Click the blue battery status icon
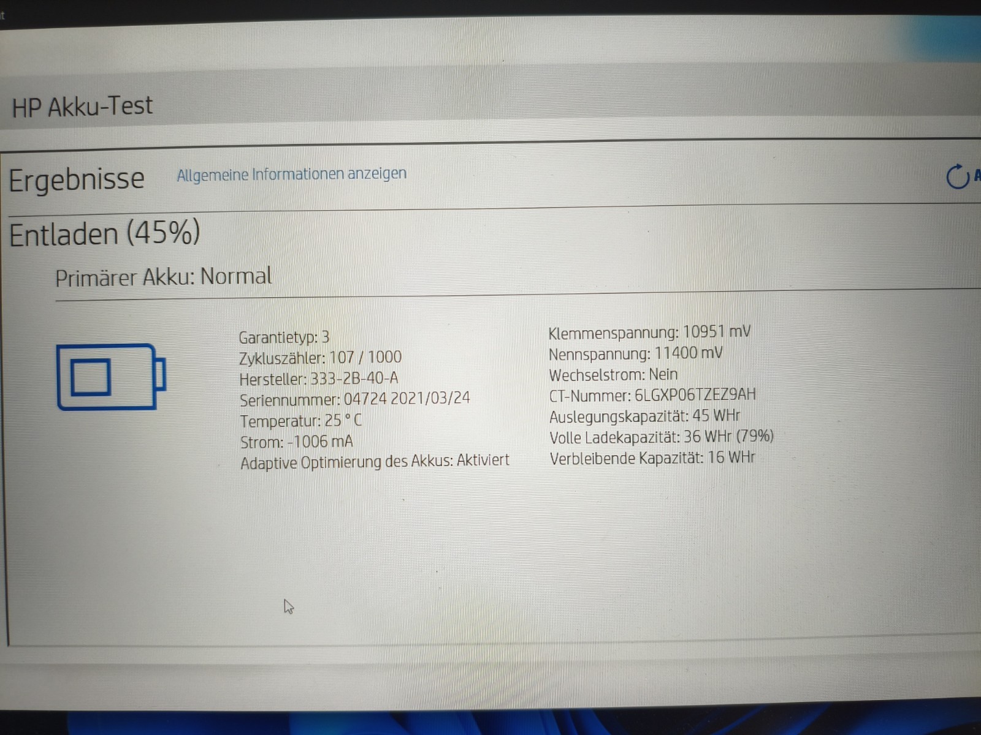 111,377
